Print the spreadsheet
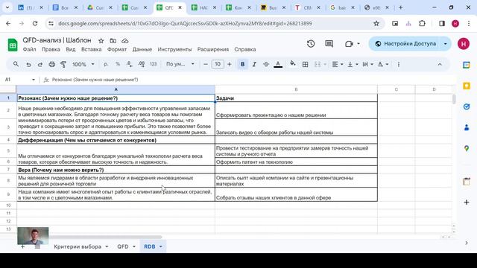This screenshot has width=477, height=268. click(x=51, y=65)
